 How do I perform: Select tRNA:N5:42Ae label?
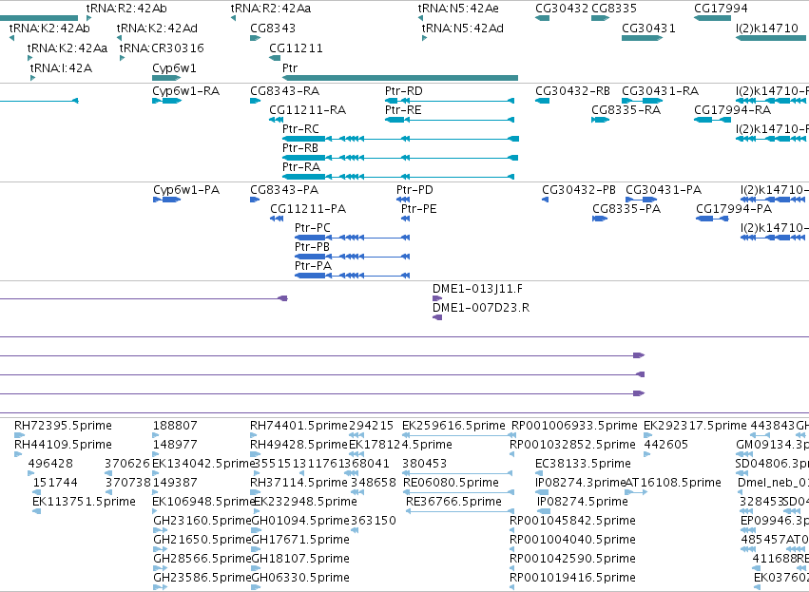[x=458, y=9]
